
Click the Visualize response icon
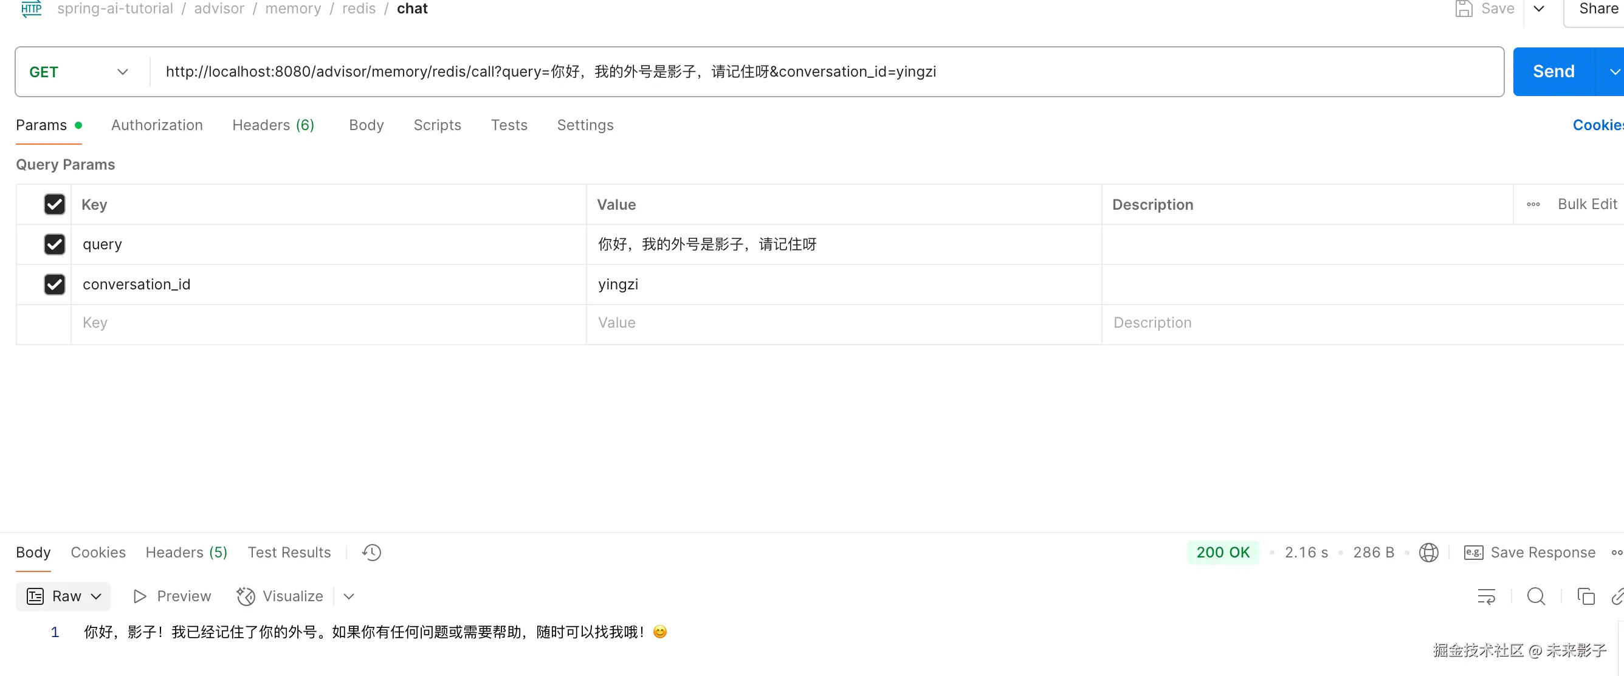(x=246, y=596)
